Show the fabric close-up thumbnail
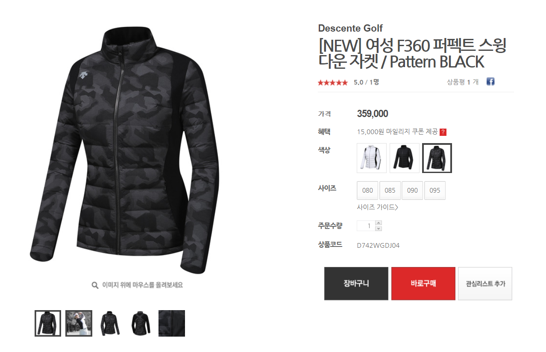This screenshot has width=546, height=352. click(x=172, y=323)
